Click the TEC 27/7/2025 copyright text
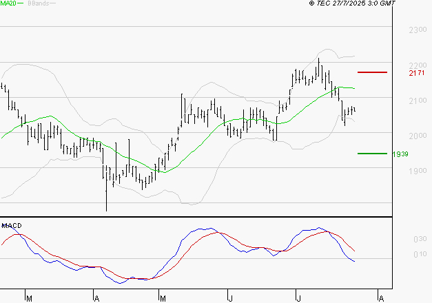Viewport: 432px width, 303px height. point(352,3)
